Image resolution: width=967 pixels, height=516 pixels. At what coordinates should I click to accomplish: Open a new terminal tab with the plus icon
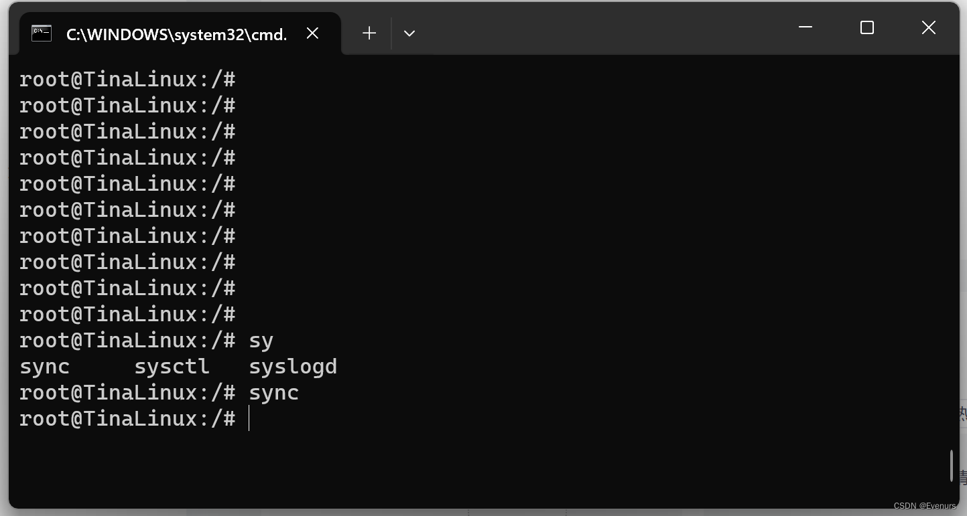tap(369, 33)
